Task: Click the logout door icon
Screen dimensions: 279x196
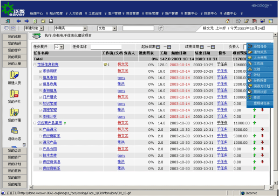Action: click(x=8, y=21)
